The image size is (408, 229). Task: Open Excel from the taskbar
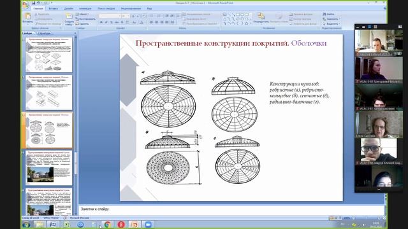[x=67, y=225]
